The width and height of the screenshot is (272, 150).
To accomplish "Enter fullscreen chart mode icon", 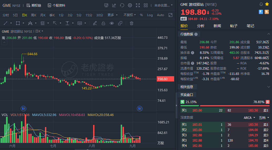I will pos(138,5).
